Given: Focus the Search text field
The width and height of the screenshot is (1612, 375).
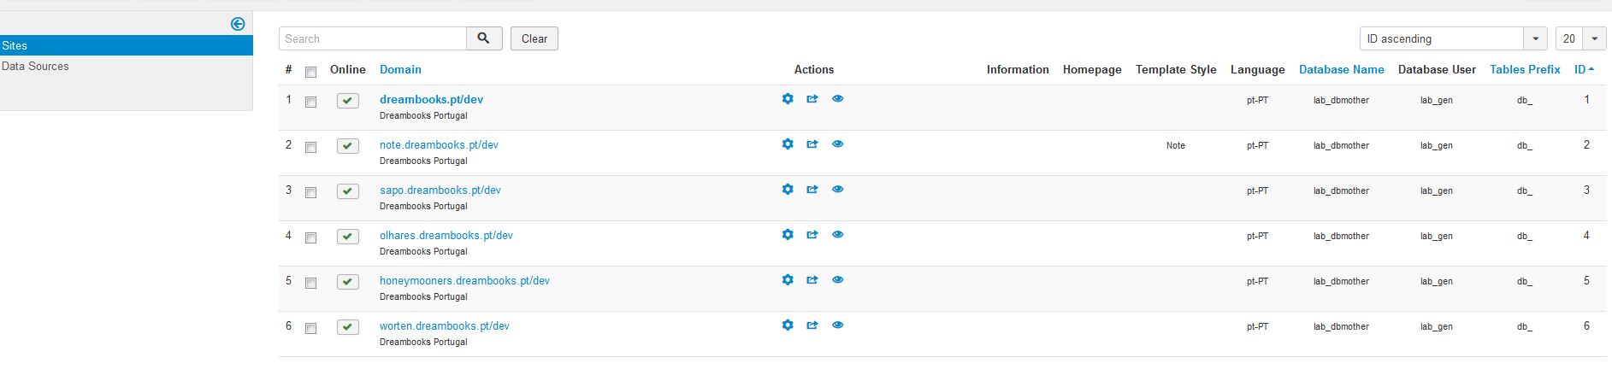Looking at the screenshot, I should (x=373, y=38).
